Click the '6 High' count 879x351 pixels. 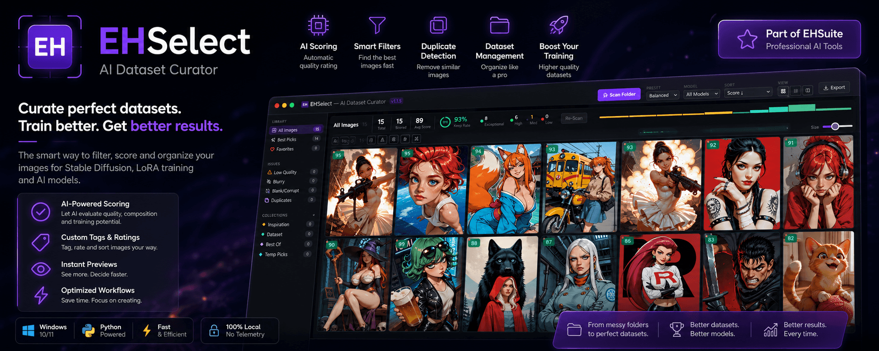(517, 120)
